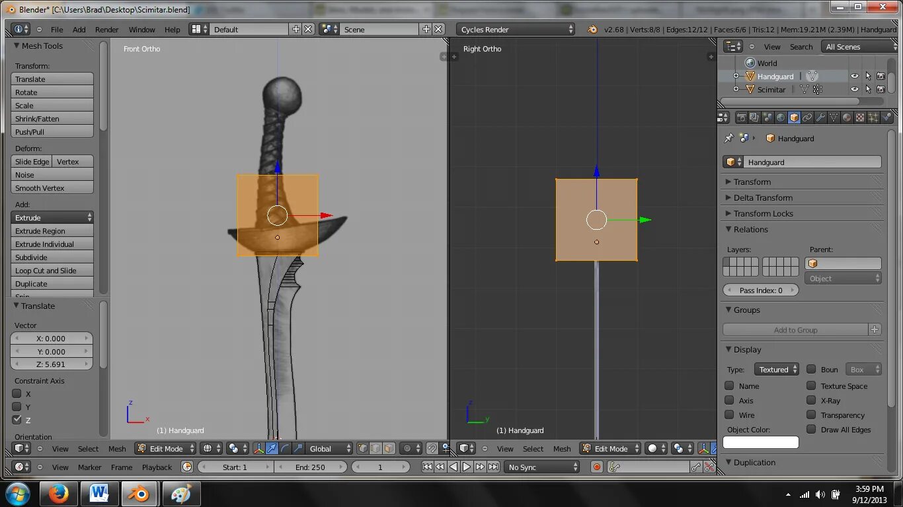The width and height of the screenshot is (903, 507).
Task: Switch to vertex select mode in left viewport
Action: (x=363, y=448)
